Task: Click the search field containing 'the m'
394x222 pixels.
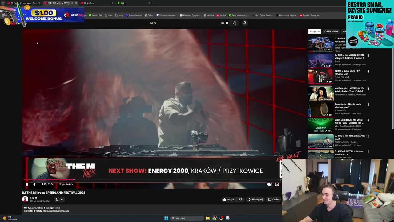Action: (x=185, y=23)
